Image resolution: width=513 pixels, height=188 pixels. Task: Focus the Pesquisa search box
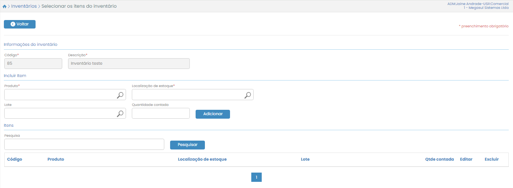coord(84,144)
